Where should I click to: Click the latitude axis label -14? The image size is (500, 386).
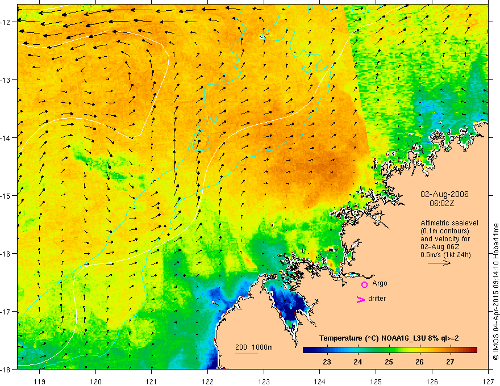pos(6,138)
